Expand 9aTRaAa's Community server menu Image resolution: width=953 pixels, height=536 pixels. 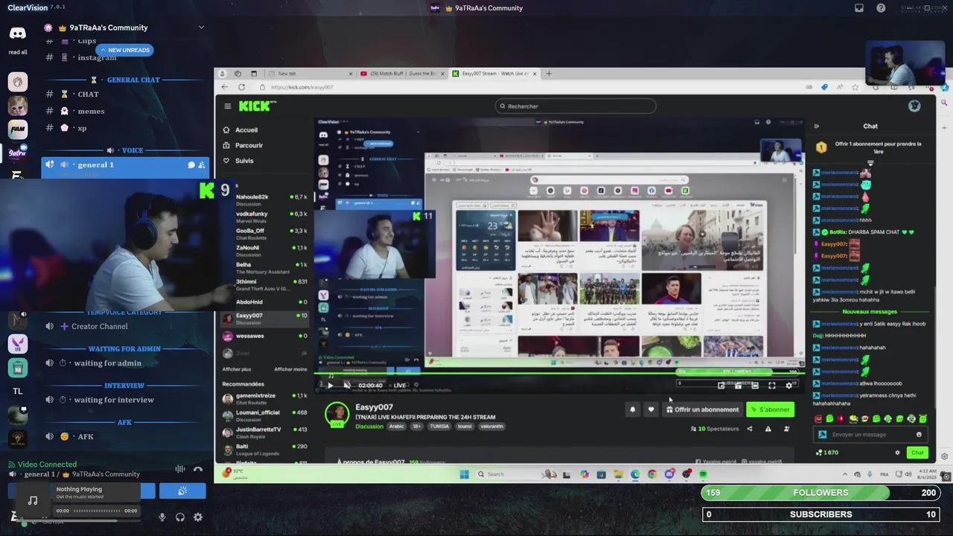point(201,28)
